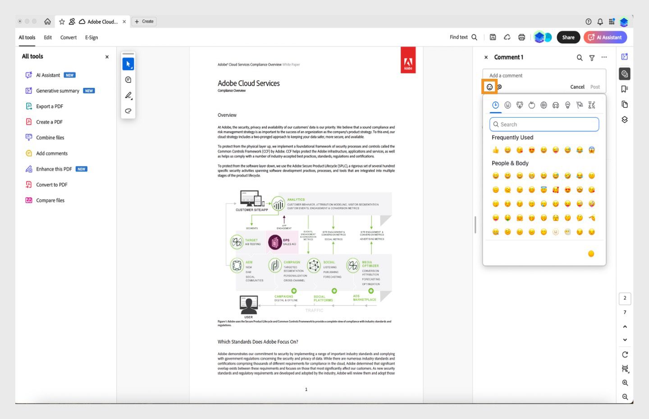
Task: Insert the thumbs up emoji
Action: pos(496,150)
